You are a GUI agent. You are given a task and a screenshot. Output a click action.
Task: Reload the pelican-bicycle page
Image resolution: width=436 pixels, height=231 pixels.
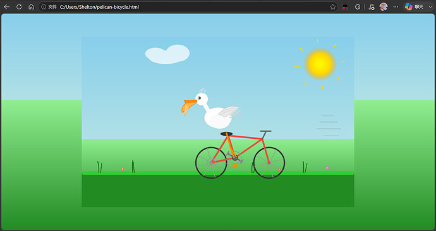(x=19, y=7)
